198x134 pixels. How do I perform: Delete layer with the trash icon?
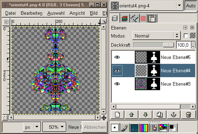pos(189,115)
